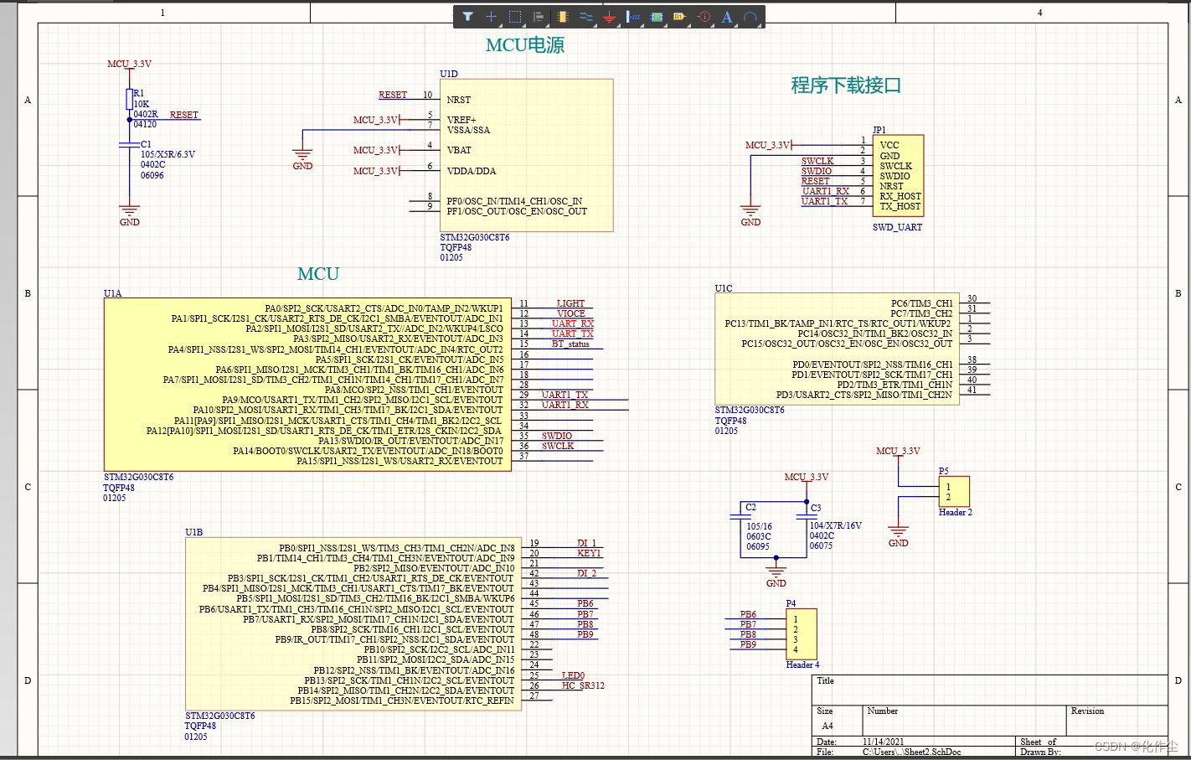The width and height of the screenshot is (1191, 760).
Task: Click the Place Part icon
Action: [x=562, y=17]
